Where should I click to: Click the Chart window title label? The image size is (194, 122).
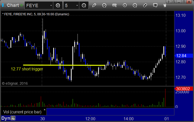pyautogui.click(x=13, y=5)
